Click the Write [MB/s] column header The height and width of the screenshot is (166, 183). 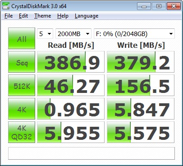point(141,45)
